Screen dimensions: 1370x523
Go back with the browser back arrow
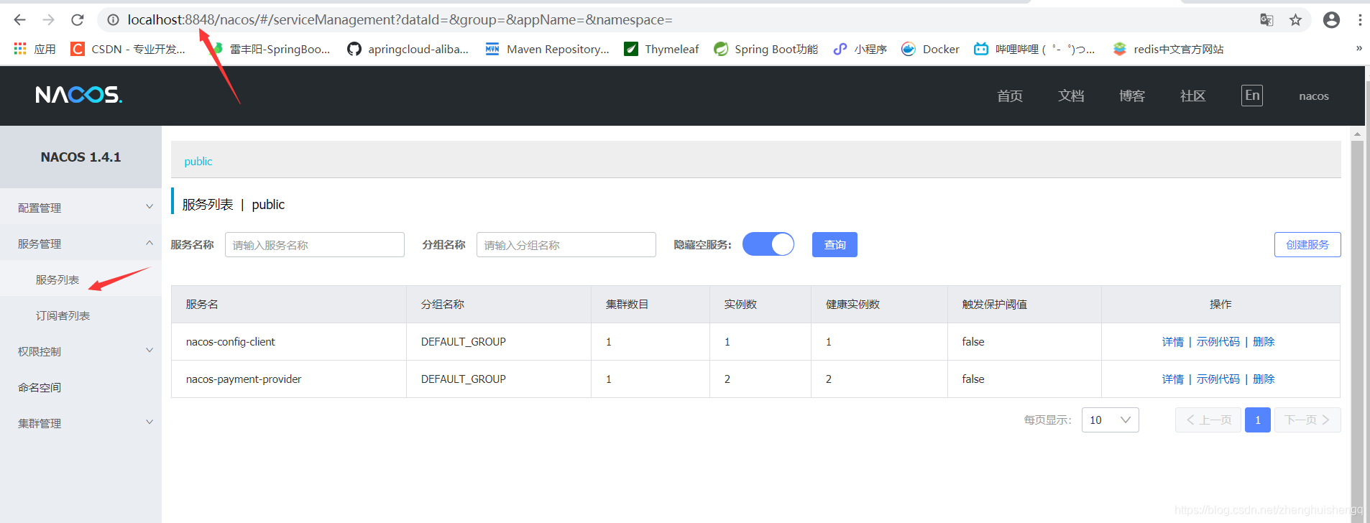[x=20, y=20]
